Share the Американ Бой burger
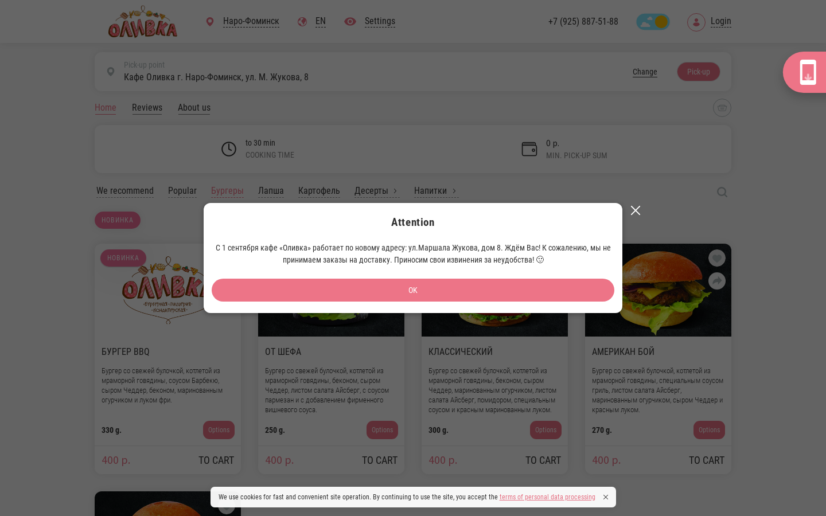 (716, 281)
